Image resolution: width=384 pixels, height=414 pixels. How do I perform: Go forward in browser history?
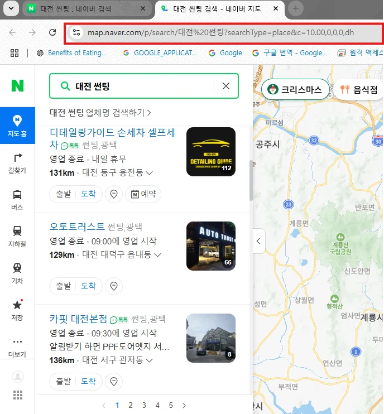[32, 32]
